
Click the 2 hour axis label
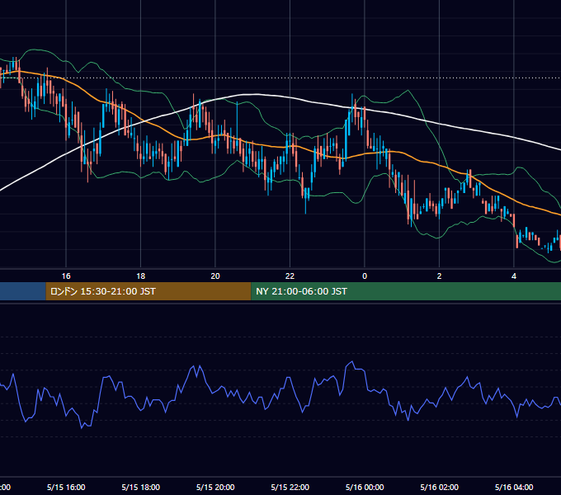[x=439, y=276]
